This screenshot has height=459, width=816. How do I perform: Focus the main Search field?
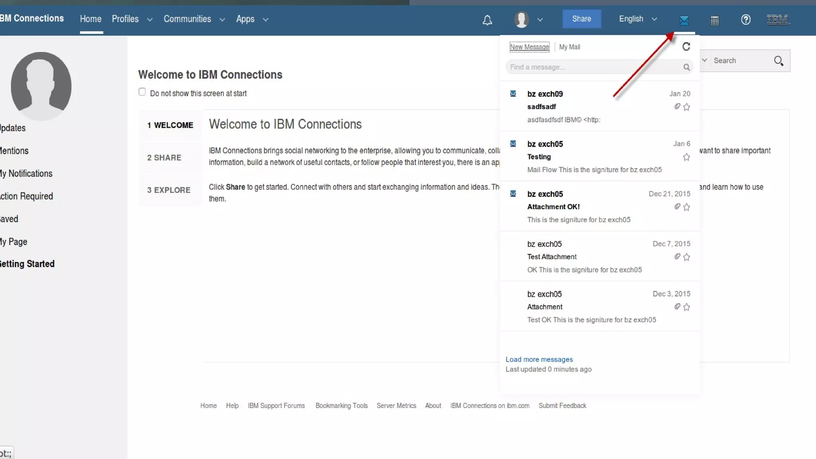coord(741,61)
